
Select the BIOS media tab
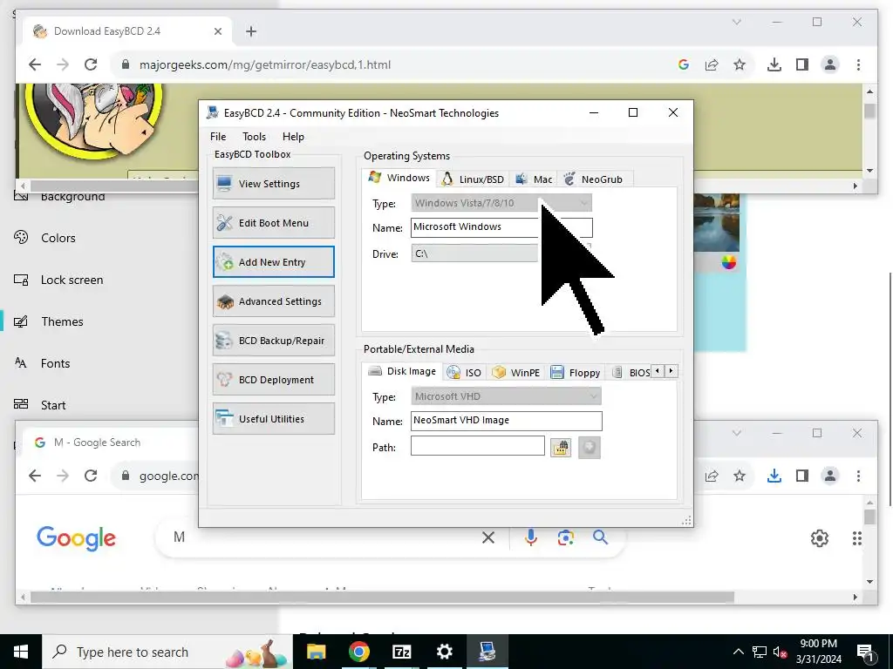coord(631,373)
